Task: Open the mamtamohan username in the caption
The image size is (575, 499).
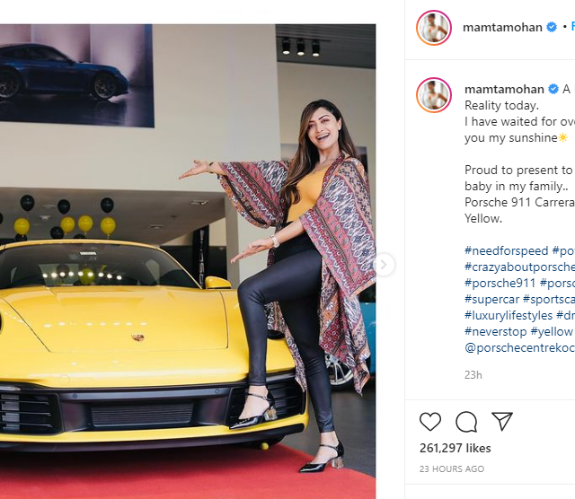Action: click(504, 90)
